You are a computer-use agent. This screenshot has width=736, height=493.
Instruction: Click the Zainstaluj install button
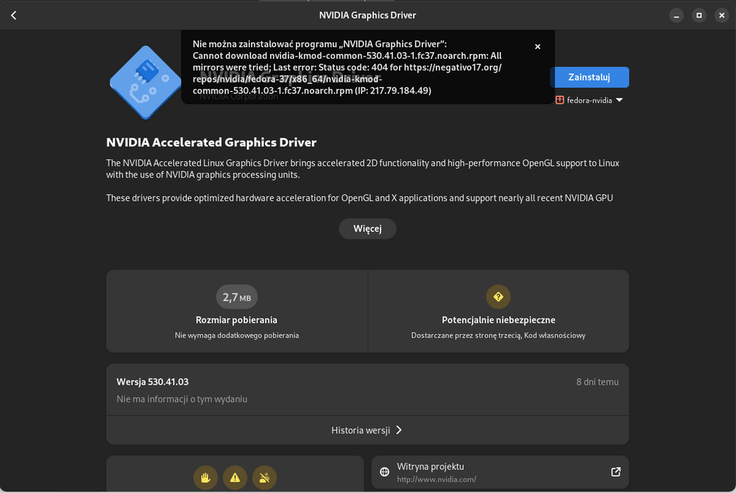tap(589, 77)
